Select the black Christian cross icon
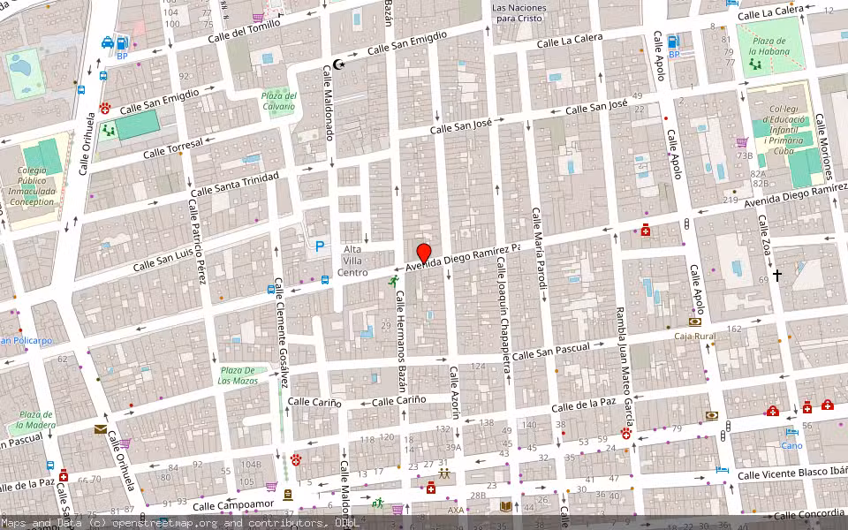Image resolution: width=848 pixels, height=530 pixels. click(777, 276)
